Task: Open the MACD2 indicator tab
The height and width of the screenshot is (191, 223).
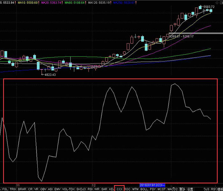Action: click(173, 189)
